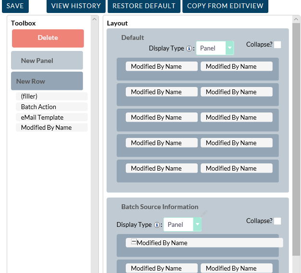Screen dimensions: 301x273
Task: Select Batch Action toolbox field
Action: tap(52, 107)
